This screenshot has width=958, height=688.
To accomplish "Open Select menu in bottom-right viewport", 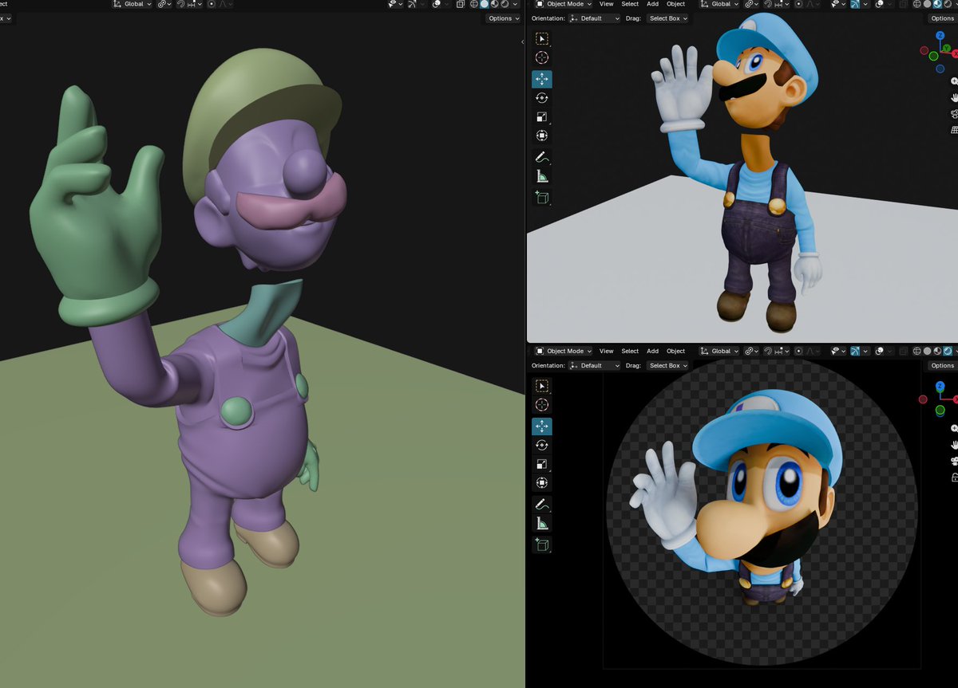I will click(x=630, y=351).
